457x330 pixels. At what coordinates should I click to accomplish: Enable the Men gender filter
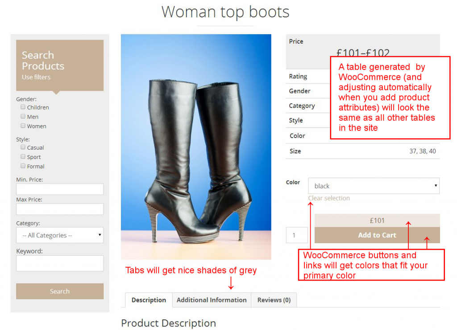coord(23,116)
